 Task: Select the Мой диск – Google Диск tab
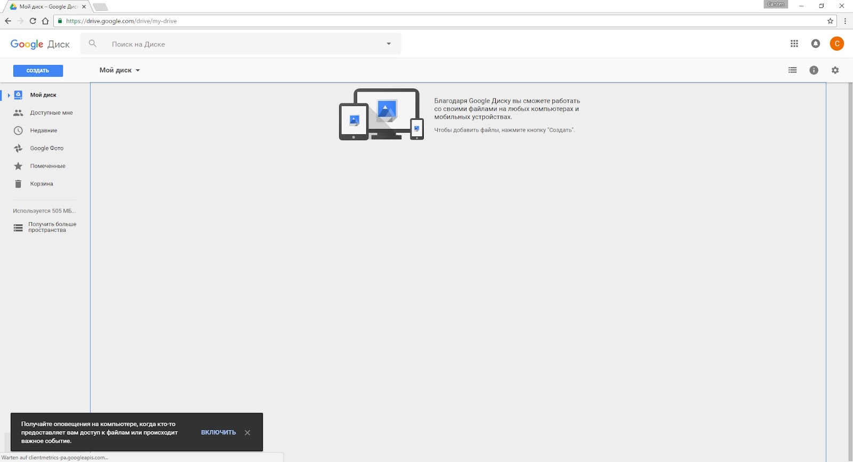[48, 7]
